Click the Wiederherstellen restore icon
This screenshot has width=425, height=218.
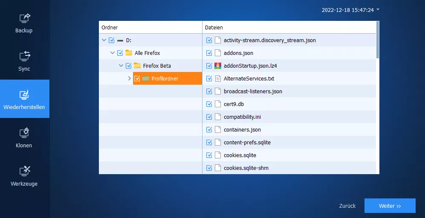pyautogui.click(x=25, y=94)
